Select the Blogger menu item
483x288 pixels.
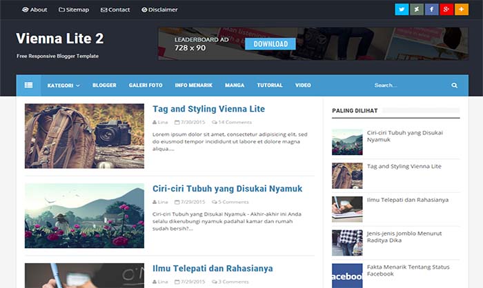tap(104, 85)
